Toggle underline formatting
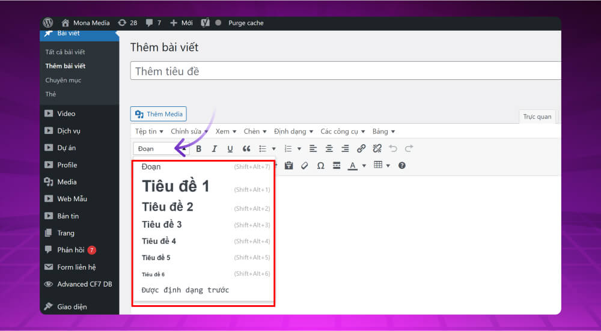This screenshot has height=331, width=601. 230,148
